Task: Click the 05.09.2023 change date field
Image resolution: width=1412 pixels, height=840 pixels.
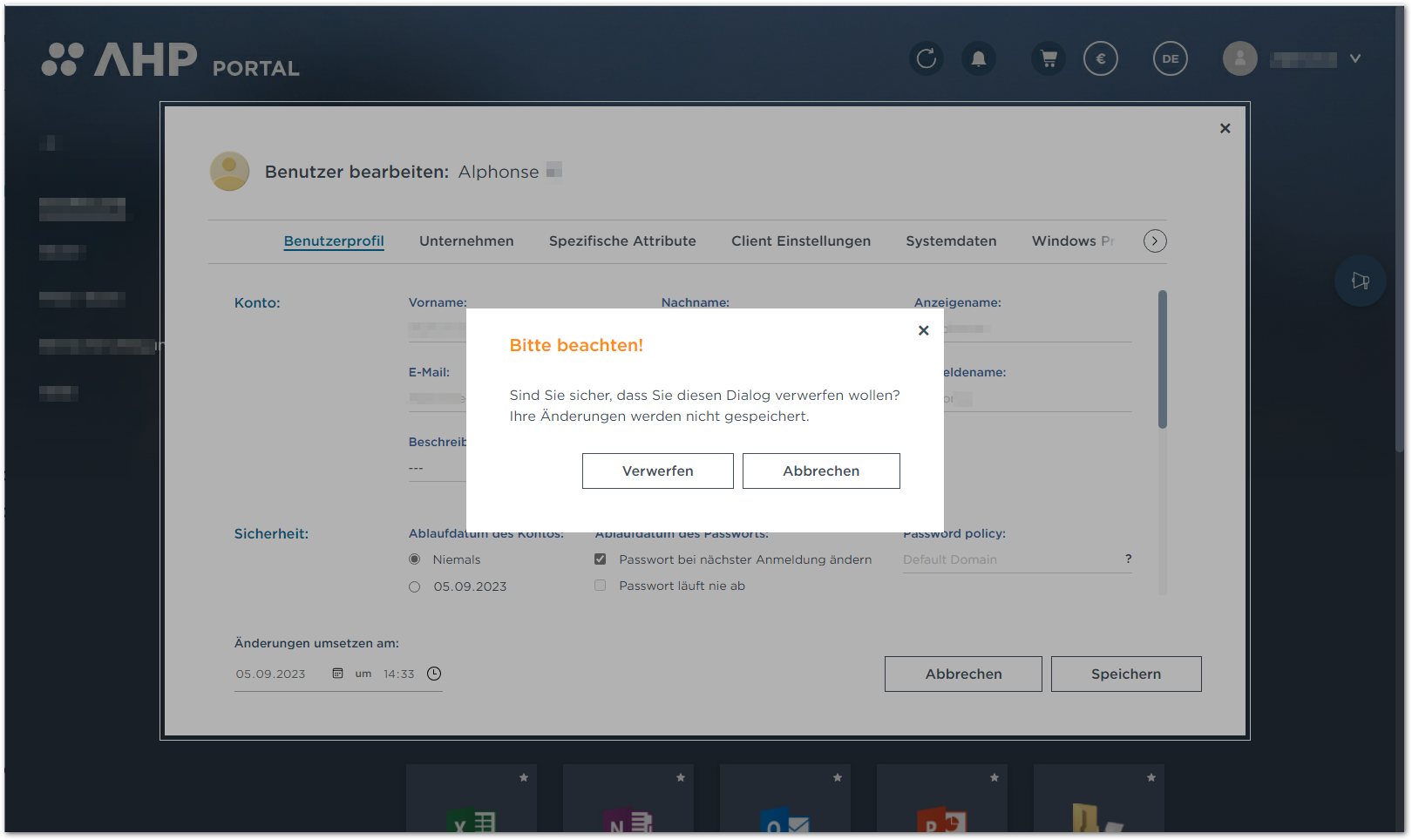Action: (271, 674)
